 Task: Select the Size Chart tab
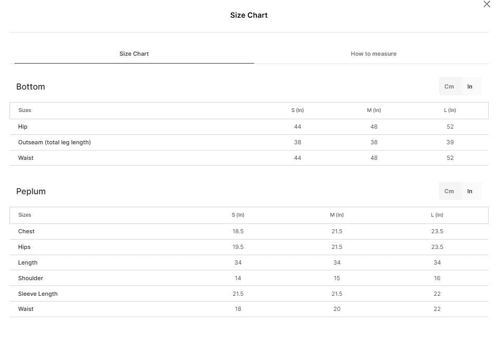[134, 54]
